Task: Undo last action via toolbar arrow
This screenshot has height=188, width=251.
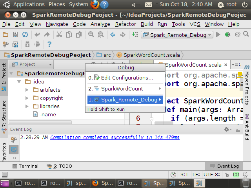Action: tap(37, 34)
